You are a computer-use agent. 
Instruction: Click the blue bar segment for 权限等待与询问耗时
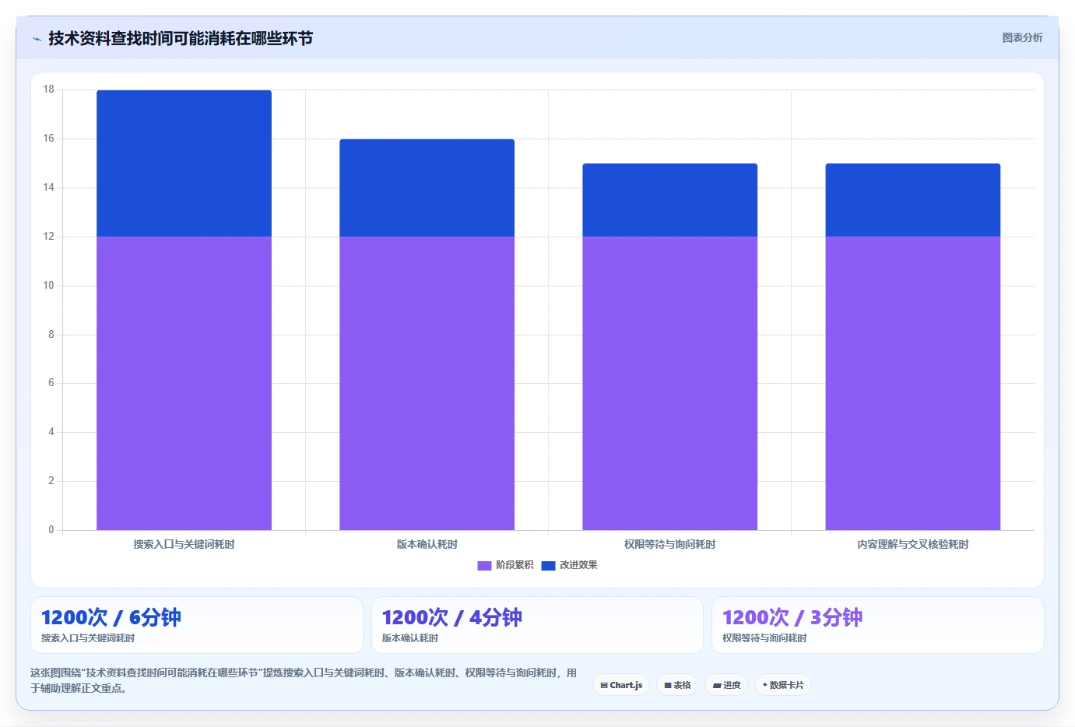click(x=669, y=200)
